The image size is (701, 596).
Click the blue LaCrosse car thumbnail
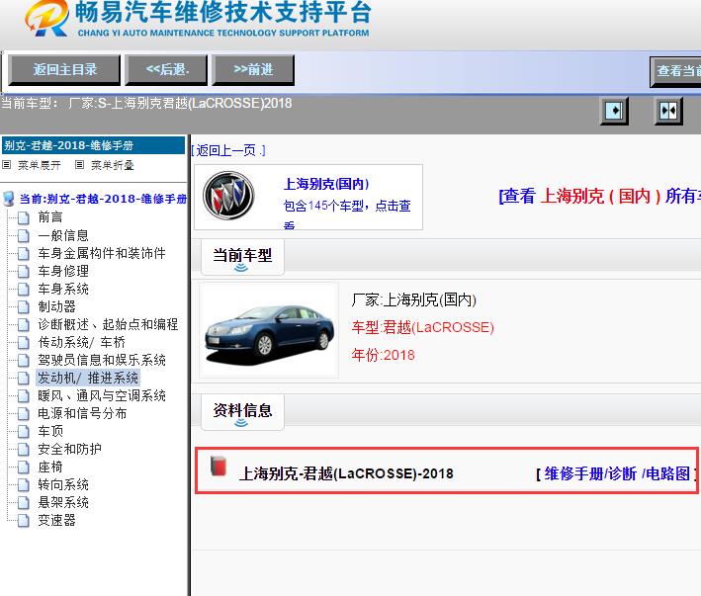coord(269,332)
